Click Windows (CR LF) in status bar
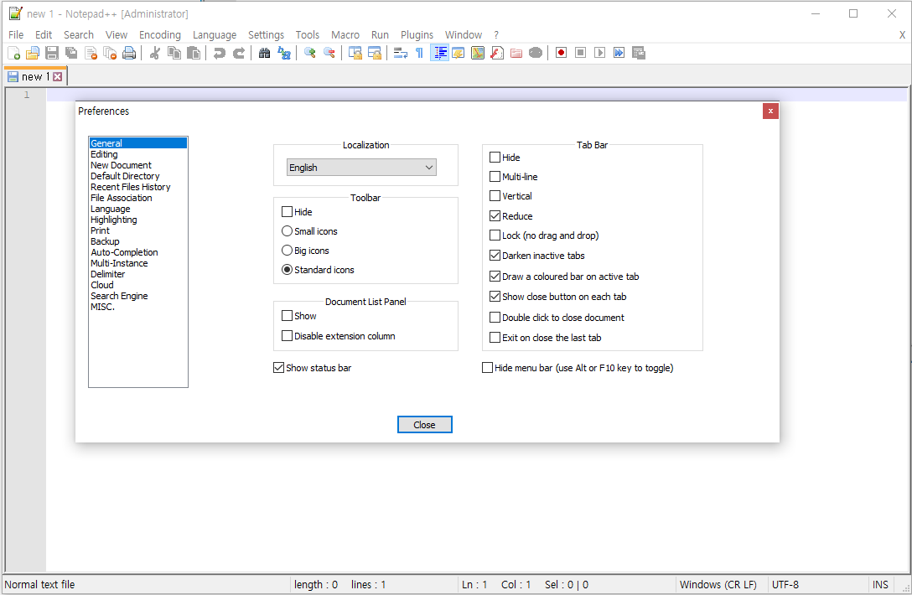 pyautogui.click(x=718, y=585)
